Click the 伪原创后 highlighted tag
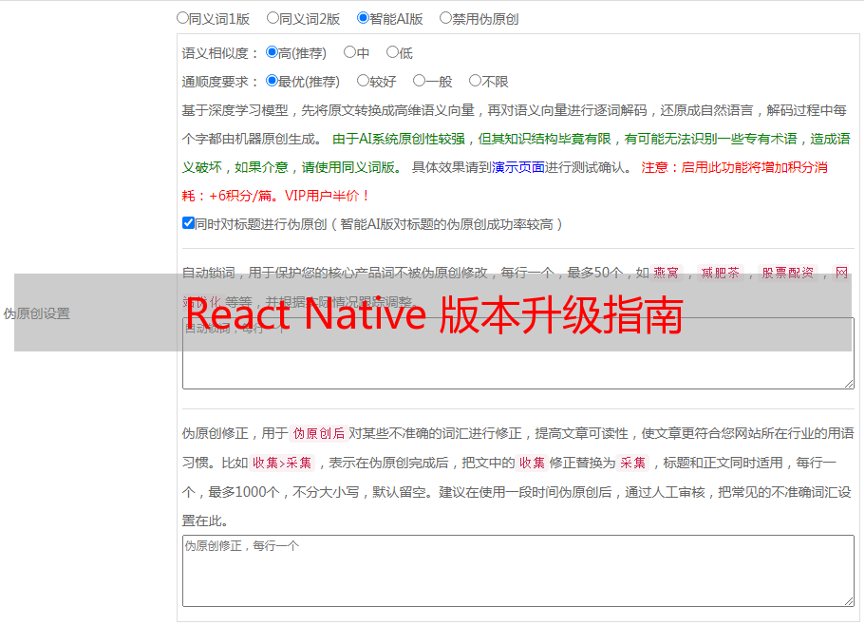The image size is (865, 625). [318, 433]
